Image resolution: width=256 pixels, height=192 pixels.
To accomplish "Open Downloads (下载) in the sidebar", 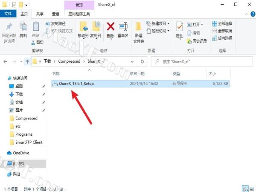I will coord(16,94).
